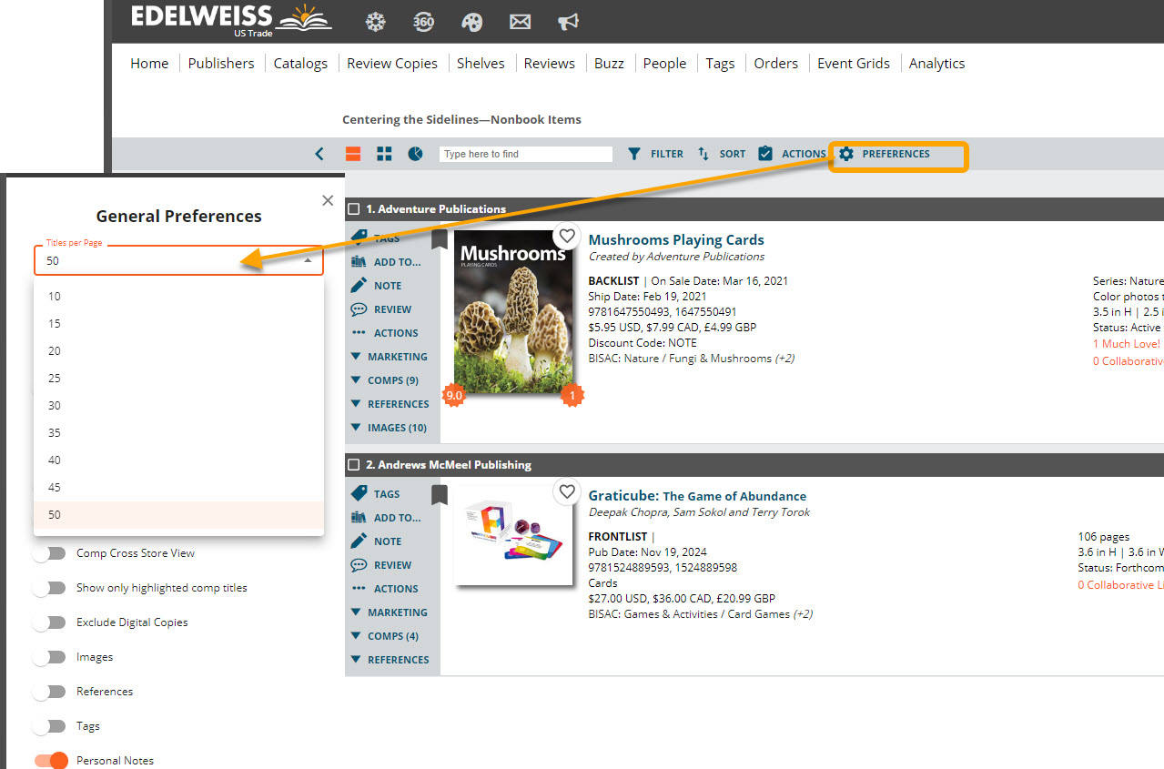1164x769 pixels.
Task: Click ADD TO... for Graticube
Action: click(386, 518)
